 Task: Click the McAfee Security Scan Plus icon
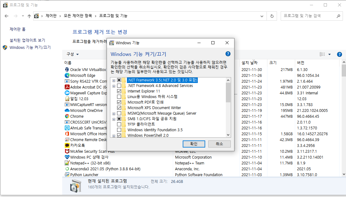(x=67, y=151)
